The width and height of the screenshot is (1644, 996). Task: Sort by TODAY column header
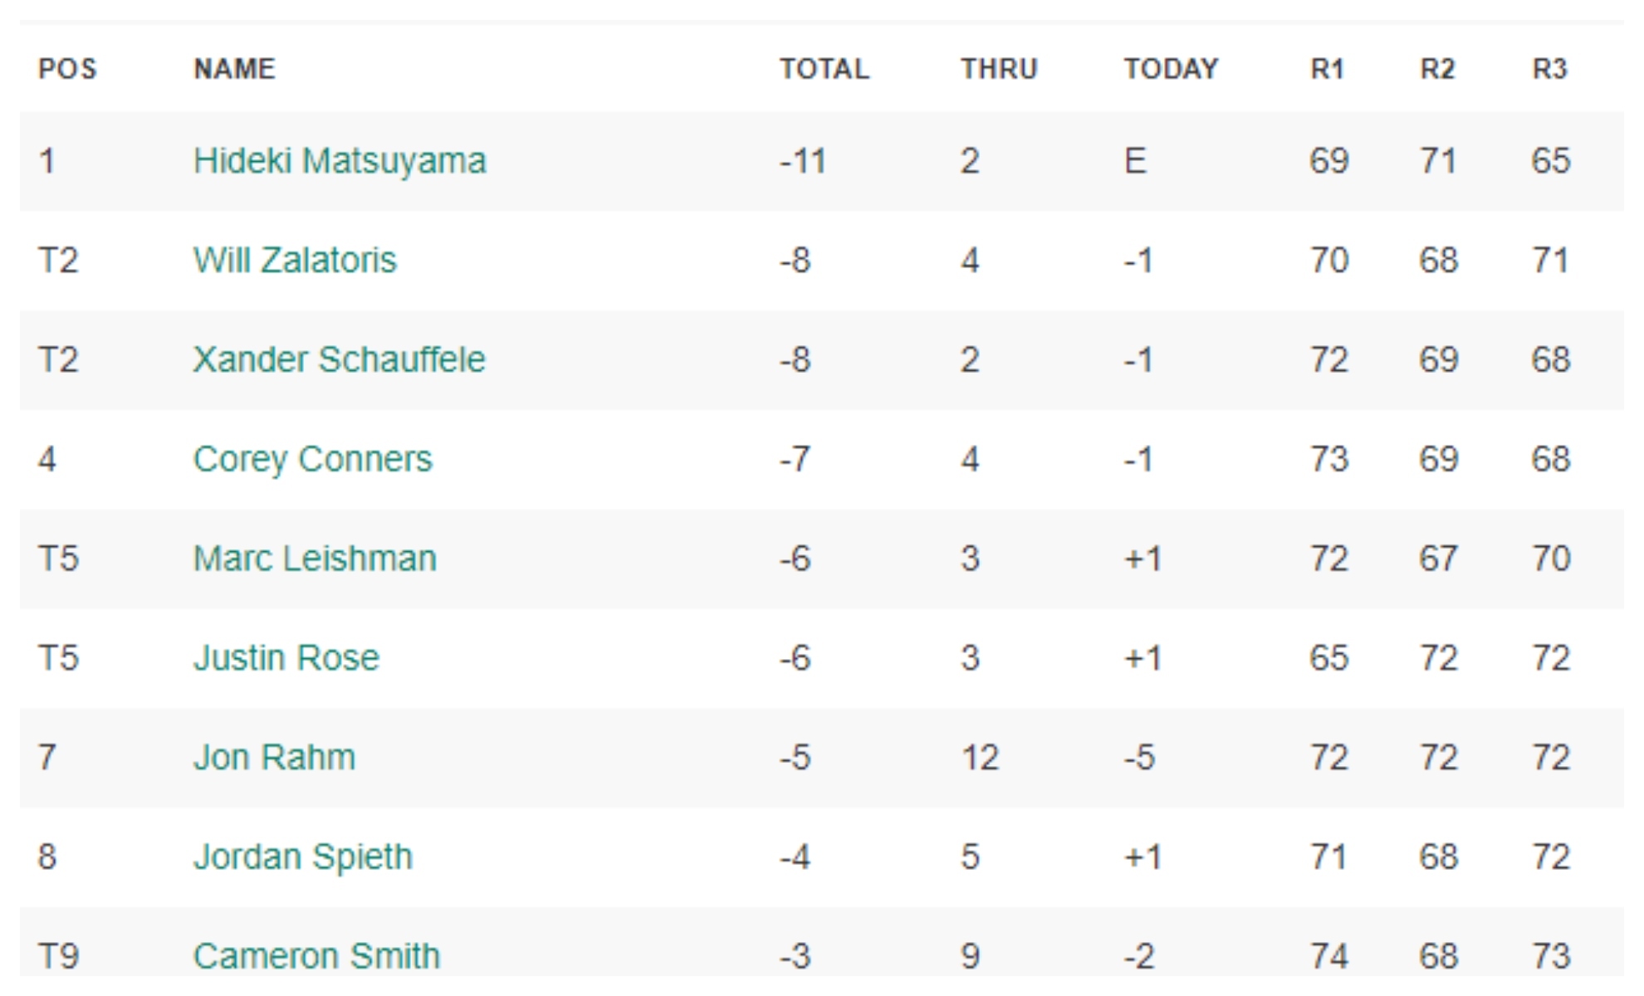click(1171, 69)
